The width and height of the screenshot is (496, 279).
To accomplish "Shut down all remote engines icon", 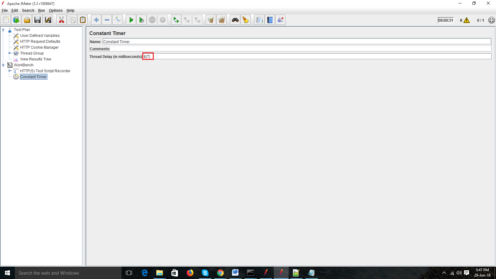I will [197, 20].
